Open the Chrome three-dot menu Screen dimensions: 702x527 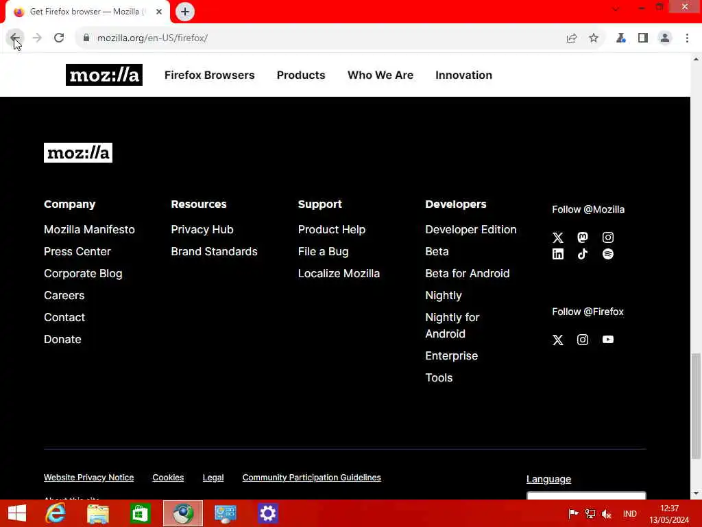[x=687, y=38]
